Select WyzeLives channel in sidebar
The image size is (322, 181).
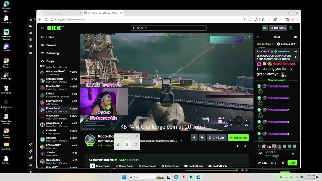pos(59,117)
